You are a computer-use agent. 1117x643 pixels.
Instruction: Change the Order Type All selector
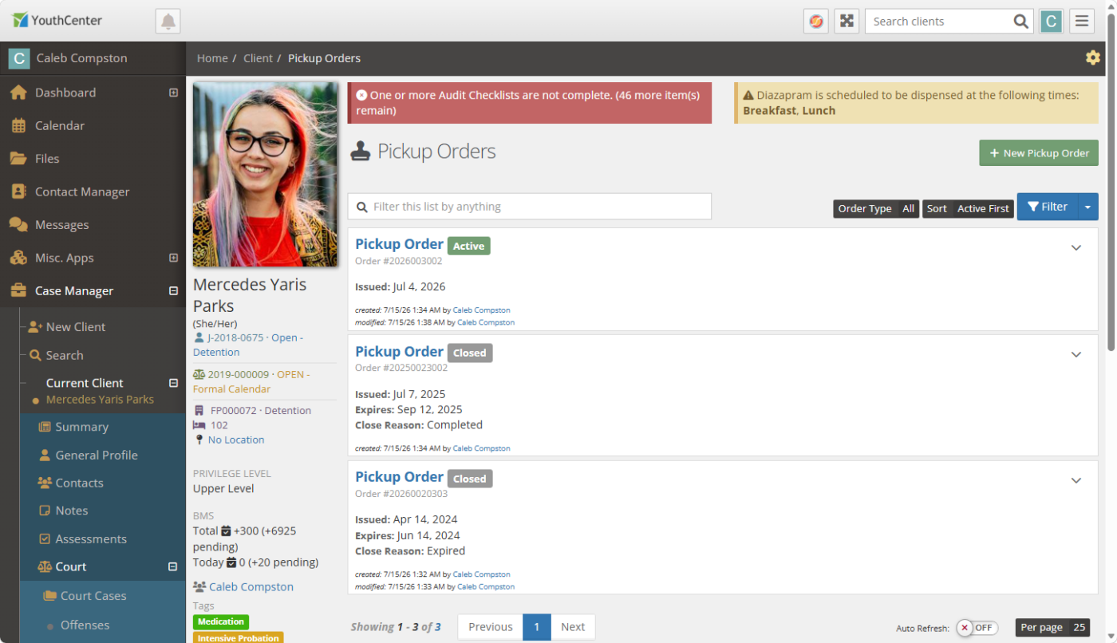(x=876, y=208)
